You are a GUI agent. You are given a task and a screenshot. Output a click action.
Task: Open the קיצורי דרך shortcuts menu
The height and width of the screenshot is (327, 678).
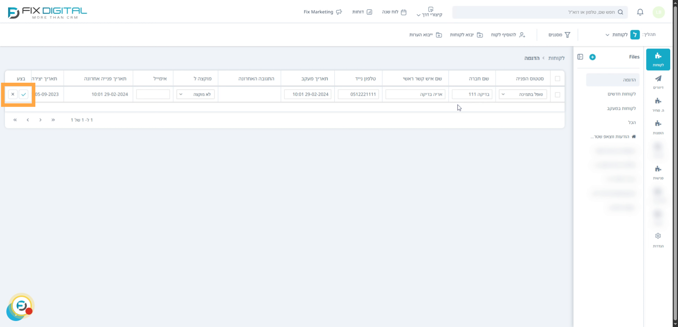coord(429,12)
